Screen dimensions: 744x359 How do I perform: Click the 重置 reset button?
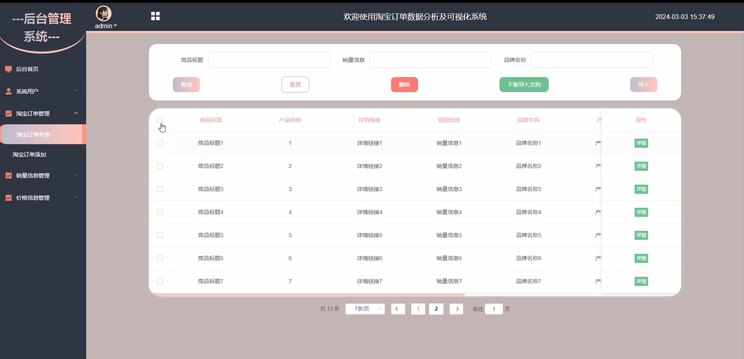click(x=295, y=85)
